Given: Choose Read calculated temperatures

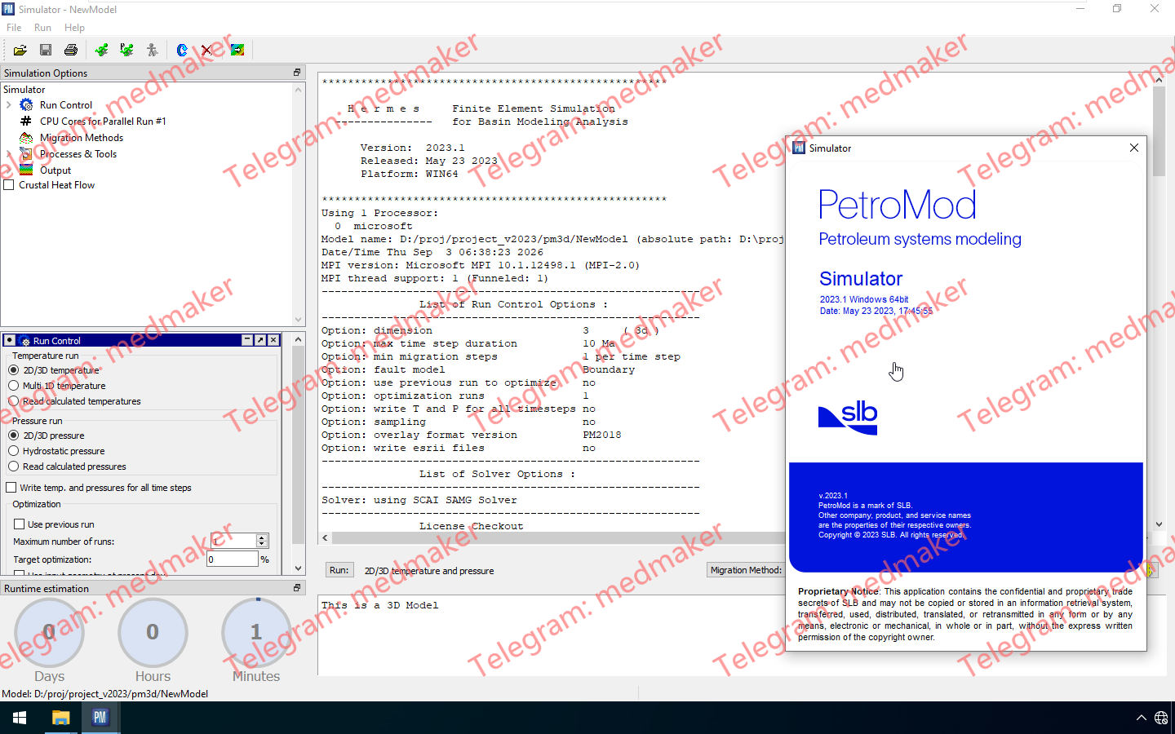Looking at the screenshot, I should coord(14,401).
